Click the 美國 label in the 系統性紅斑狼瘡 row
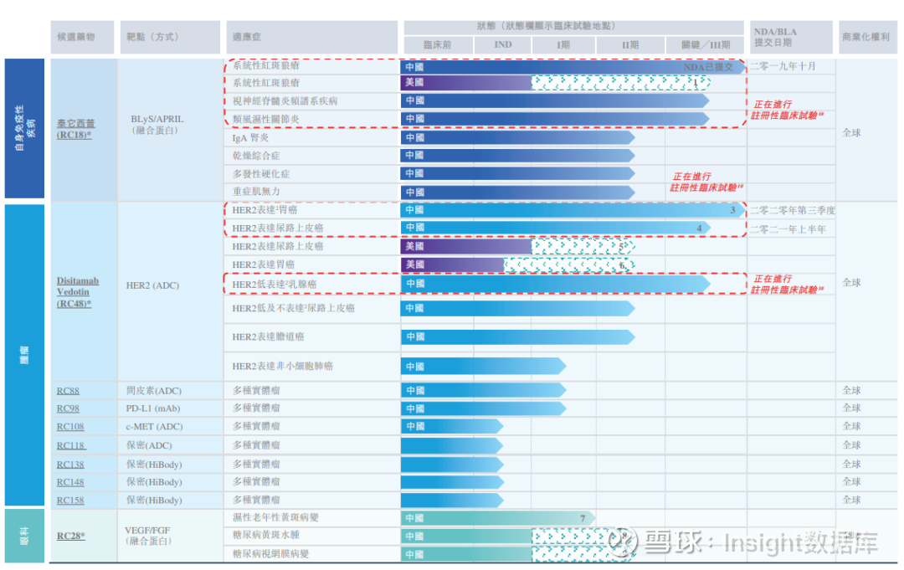The height and width of the screenshot is (570, 904). tap(414, 82)
